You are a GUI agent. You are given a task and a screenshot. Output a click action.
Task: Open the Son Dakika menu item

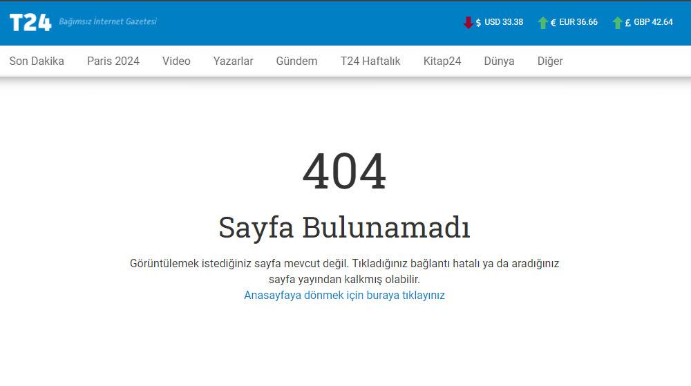37,61
